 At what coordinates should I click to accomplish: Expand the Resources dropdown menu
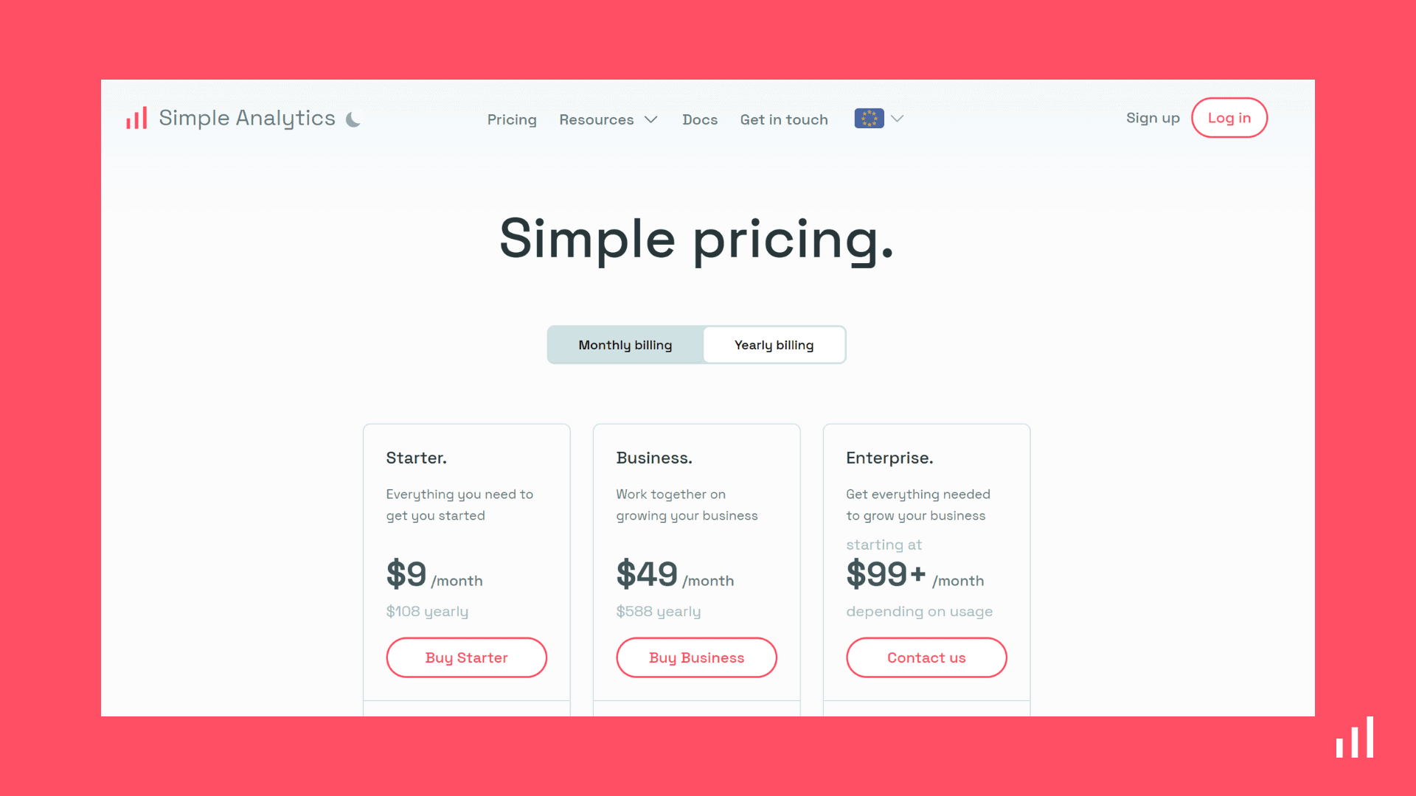point(608,119)
